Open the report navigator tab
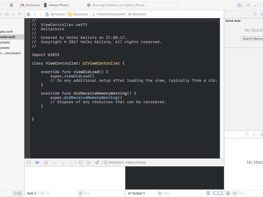The image size is (263, 197). [x=19, y=14]
